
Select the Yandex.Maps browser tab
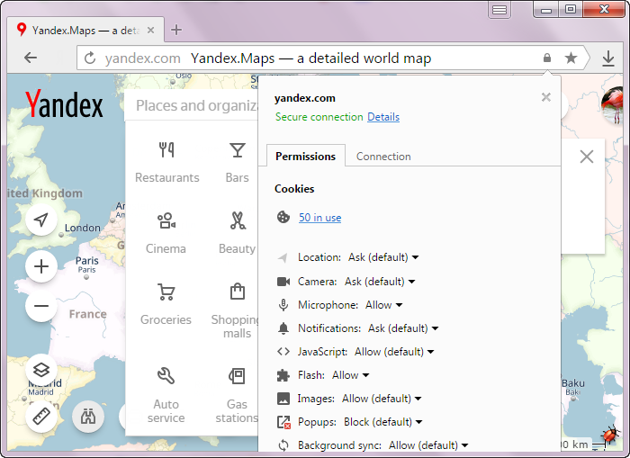[85, 30]
